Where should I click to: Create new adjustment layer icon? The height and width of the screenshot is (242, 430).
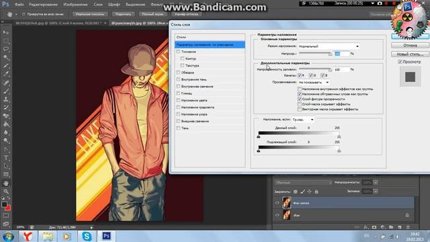click(382, 227)
